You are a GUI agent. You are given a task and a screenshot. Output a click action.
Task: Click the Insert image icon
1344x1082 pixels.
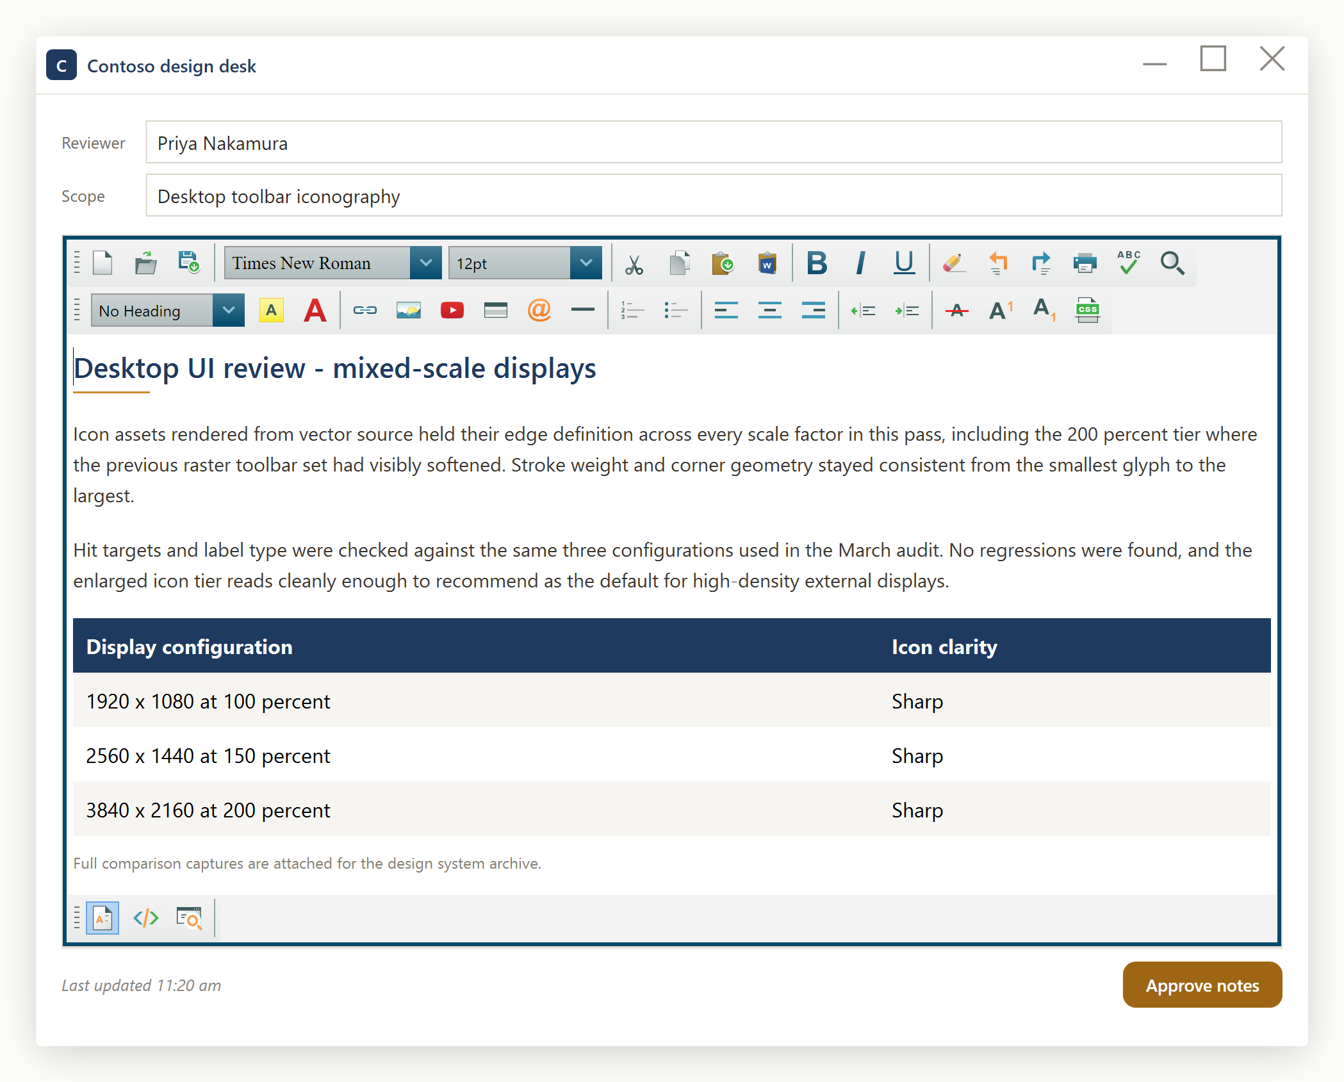pos(409,311)
